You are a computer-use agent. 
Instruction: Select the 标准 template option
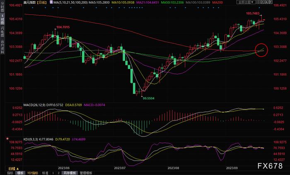(45, 173)
